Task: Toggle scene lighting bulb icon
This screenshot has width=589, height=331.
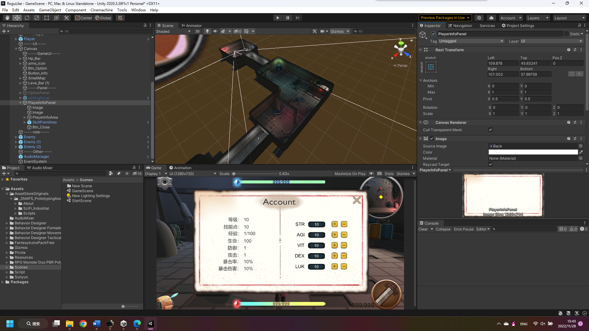Action: point(207,31)
